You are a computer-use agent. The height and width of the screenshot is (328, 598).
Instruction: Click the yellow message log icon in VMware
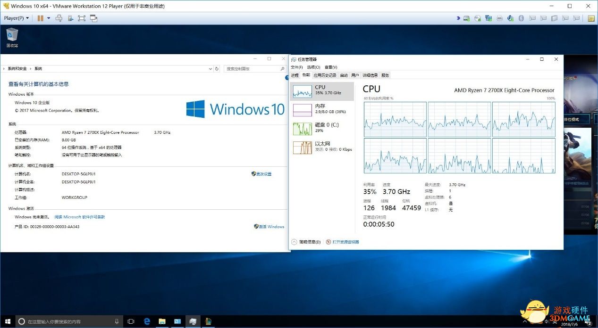[591, 18]
